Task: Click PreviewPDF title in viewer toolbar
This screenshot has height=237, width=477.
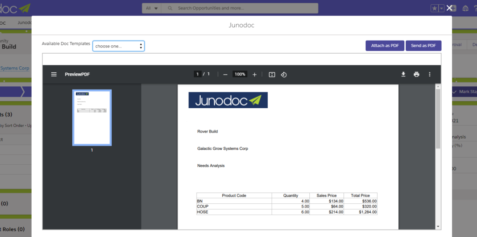Action: 77,74
